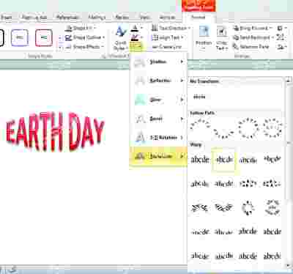The height and width of the screenshot is (274, 293).
Task: Expand the 3-D Rotation submenu
Action: tap(159, 138)
